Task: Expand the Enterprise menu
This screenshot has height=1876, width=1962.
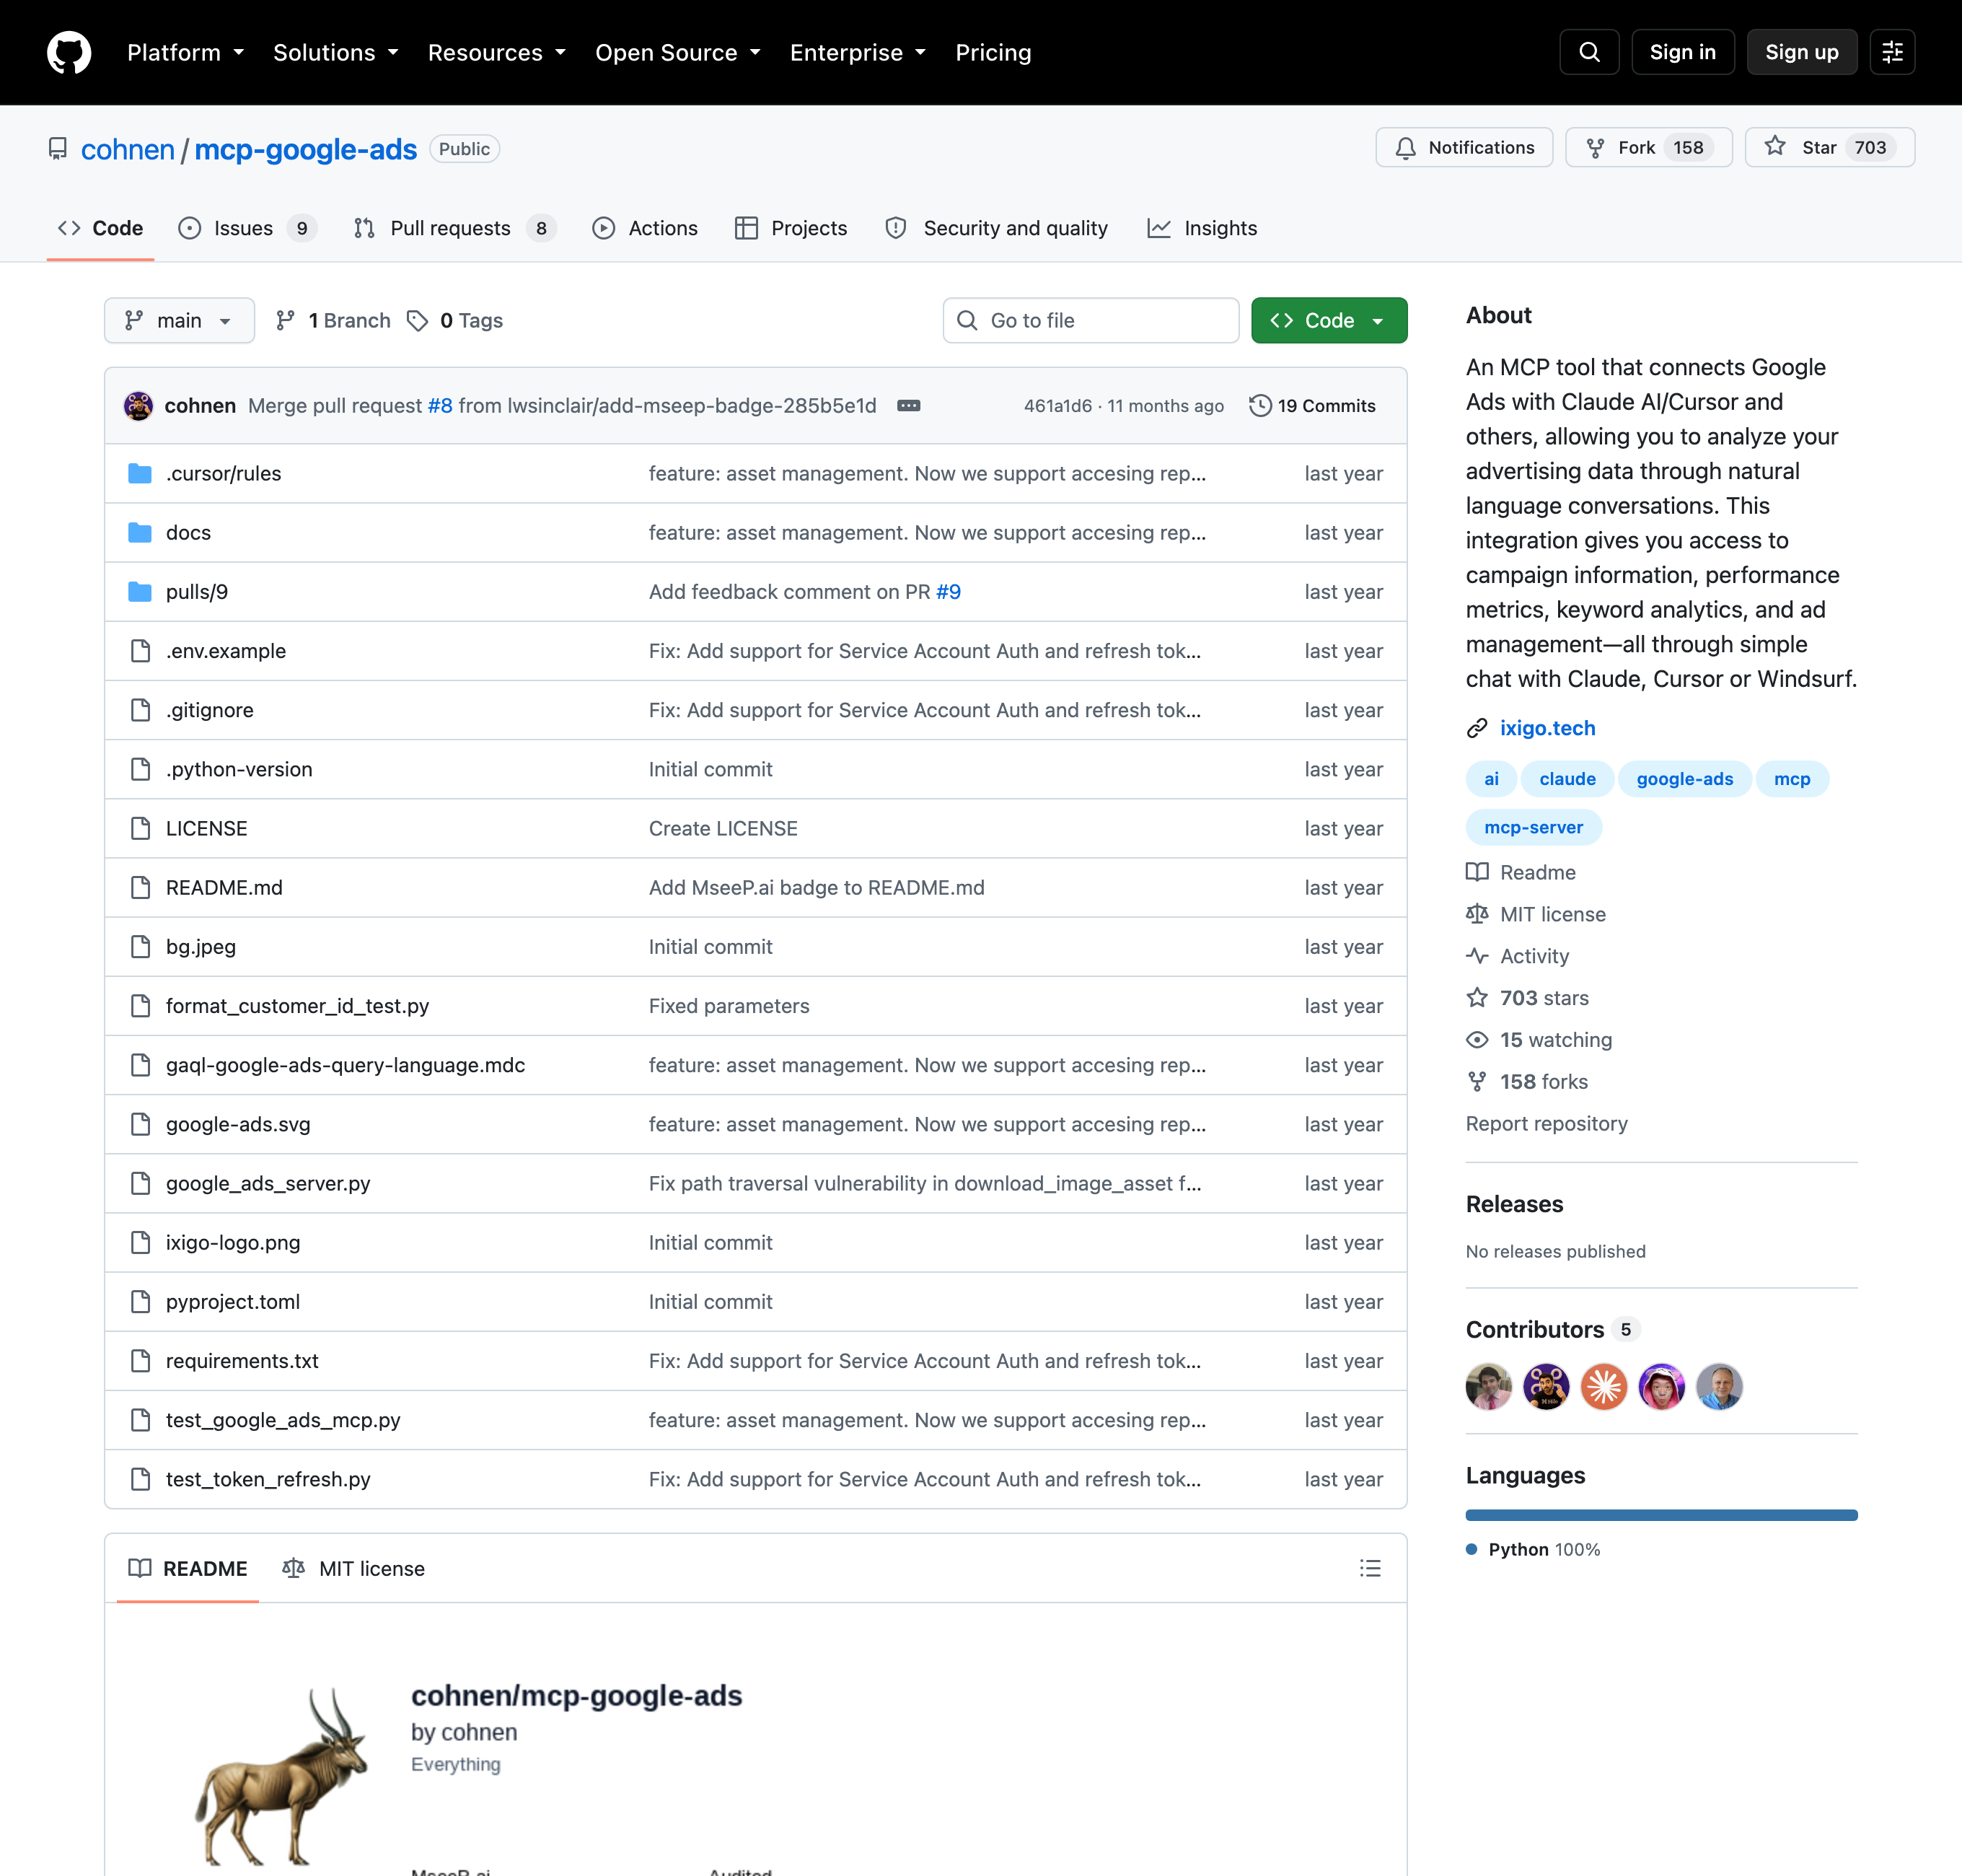Action: (858, 52)
